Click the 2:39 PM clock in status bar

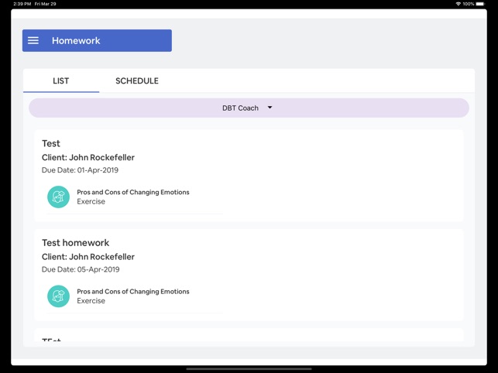click(22, 4)
